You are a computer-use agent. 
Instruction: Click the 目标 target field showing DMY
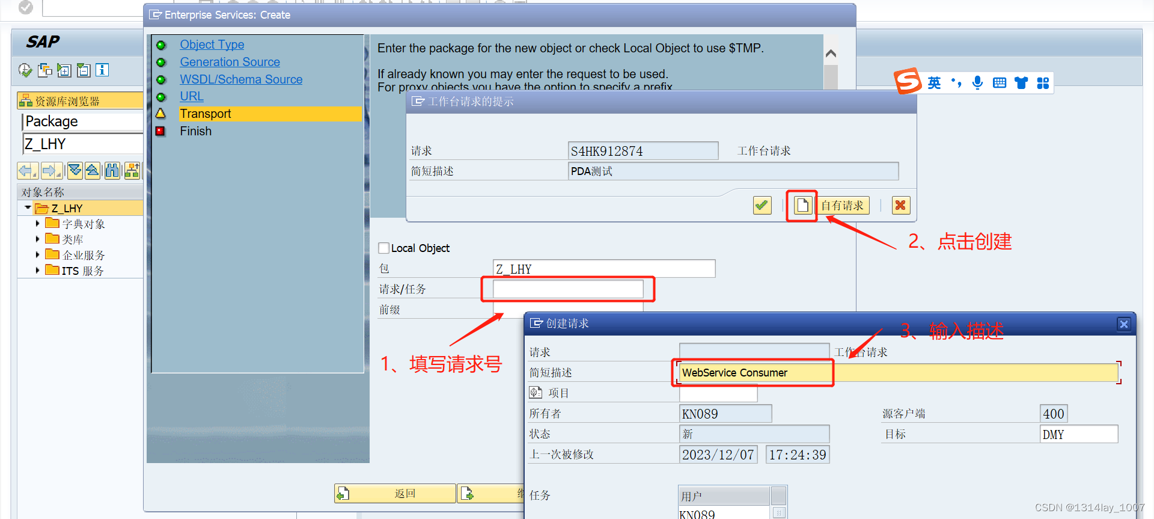[x=1079, y=434]
